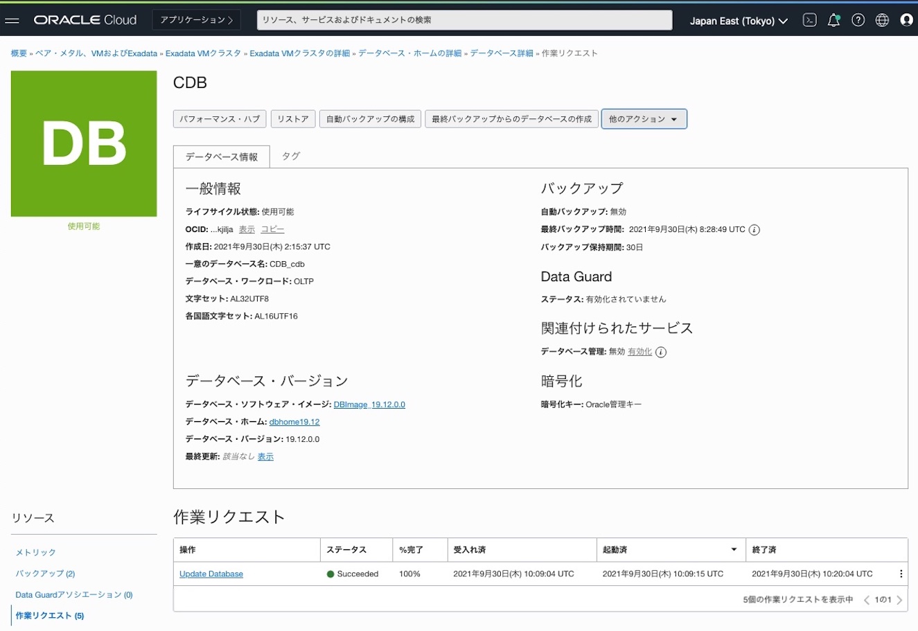
Task: Click the ORACLE Cloud logo
Action: [x=85, y=20]
